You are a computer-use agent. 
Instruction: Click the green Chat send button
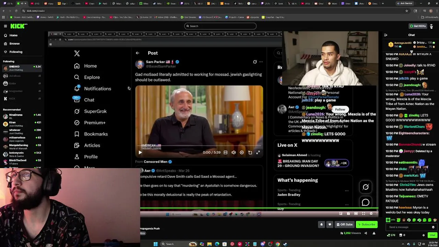(x=432, y=235)
